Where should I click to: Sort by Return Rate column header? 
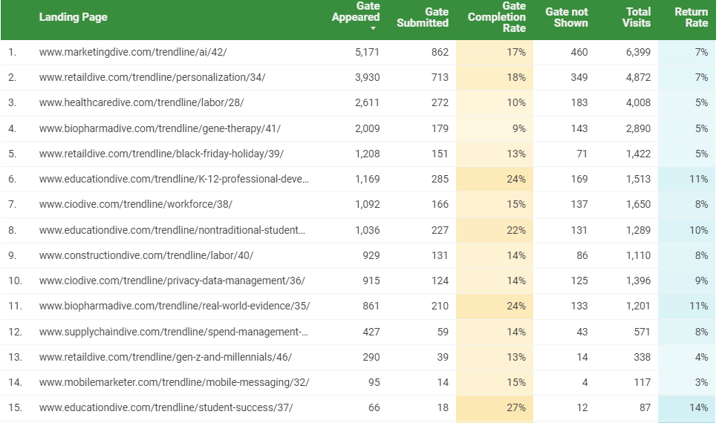[691, 17]
